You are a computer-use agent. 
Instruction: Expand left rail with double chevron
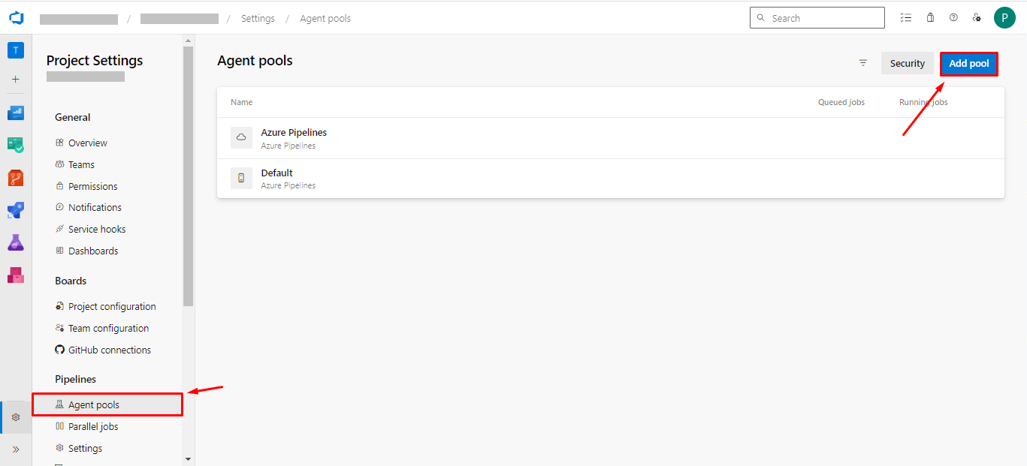coord(16,449)
